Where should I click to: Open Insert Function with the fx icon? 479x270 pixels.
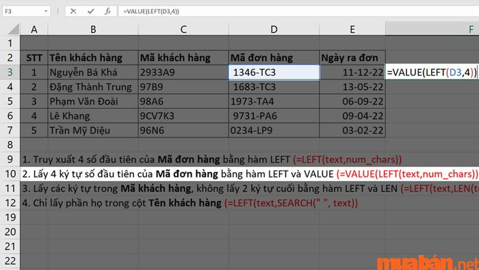pyautogui.click(x=107, y=12)
